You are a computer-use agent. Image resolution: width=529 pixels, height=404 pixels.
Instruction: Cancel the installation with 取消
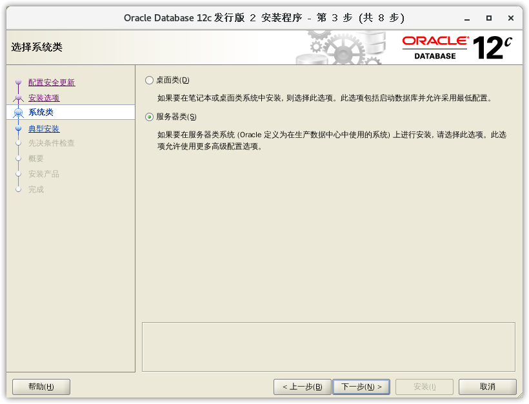point(488,387)
